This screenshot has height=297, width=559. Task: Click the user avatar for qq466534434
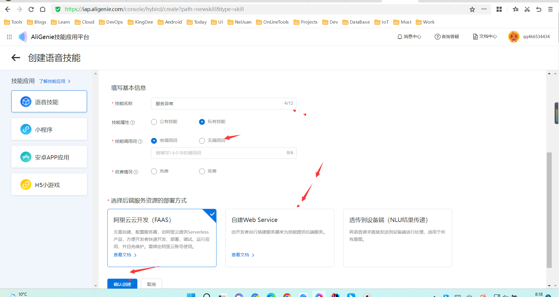tap(514, 37)
